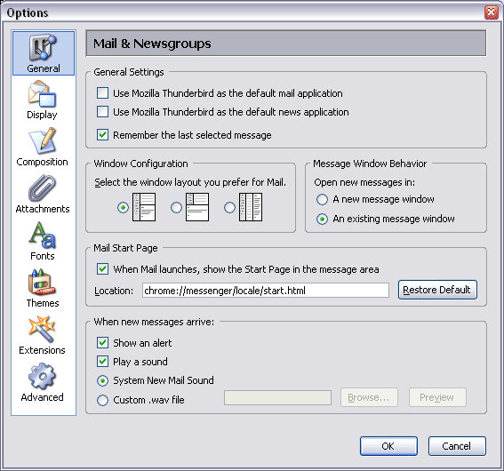Switch to the Fonts category

(43, 242)
